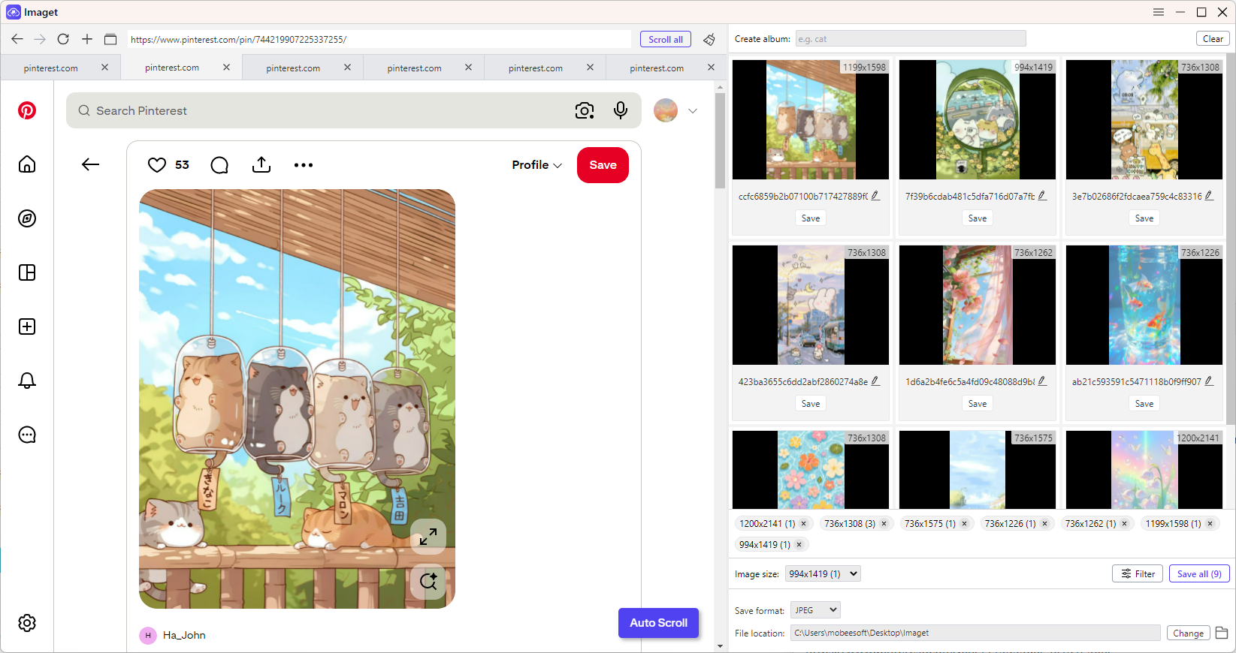
Task: Open the Save format JPEG dropdown
Action: (815, 610)
